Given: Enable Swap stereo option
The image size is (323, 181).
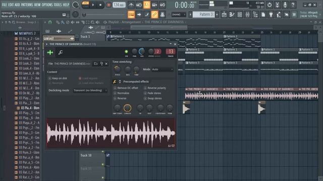Looking at the screenshot, I should click(x=152, y=99).
